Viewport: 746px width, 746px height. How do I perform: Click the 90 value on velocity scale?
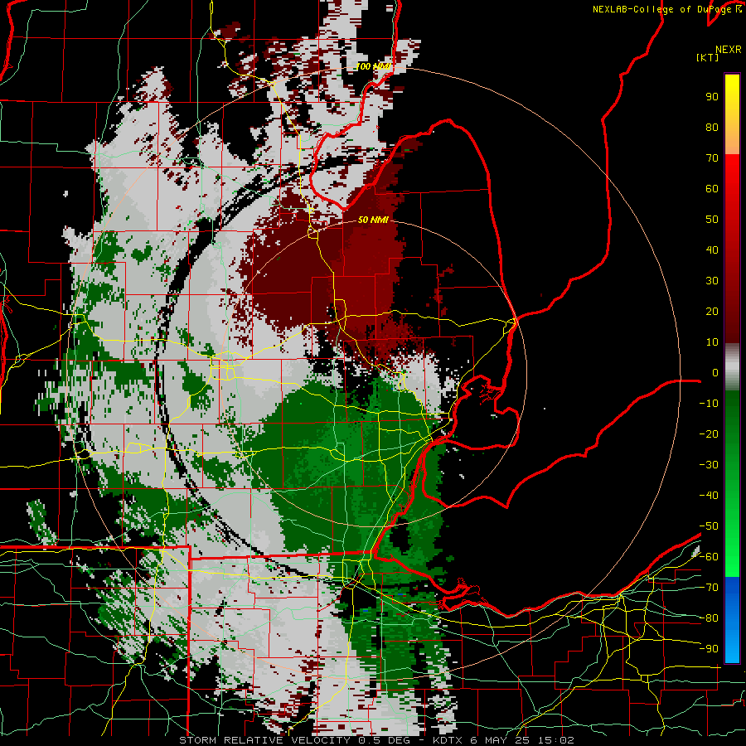712,97
